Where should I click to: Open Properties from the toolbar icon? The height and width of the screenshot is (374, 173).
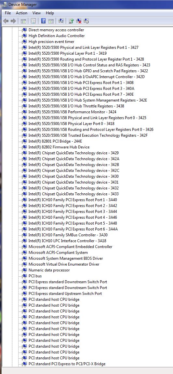pos(33,21)
